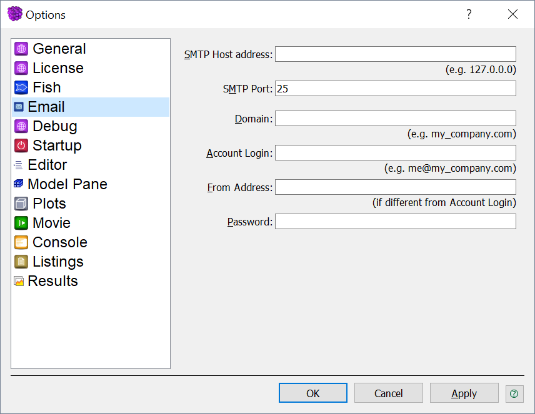
Task: Click the title bar question mark help
Action: pos(469,14)
